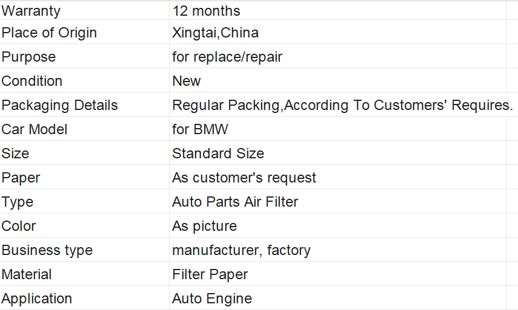Select the Packaging Details cell

coord(59,105)
